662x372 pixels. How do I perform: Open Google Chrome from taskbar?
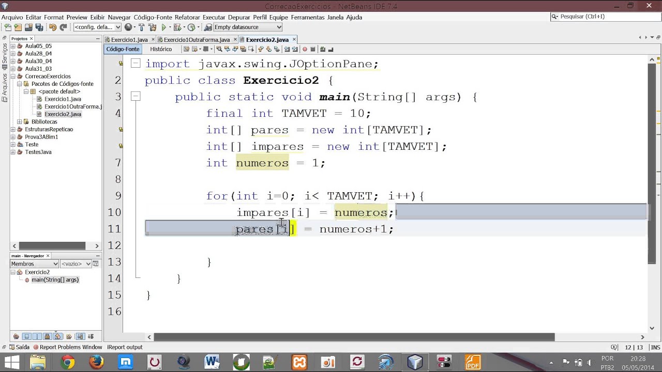pyautogui.click(x=67, y=362)
